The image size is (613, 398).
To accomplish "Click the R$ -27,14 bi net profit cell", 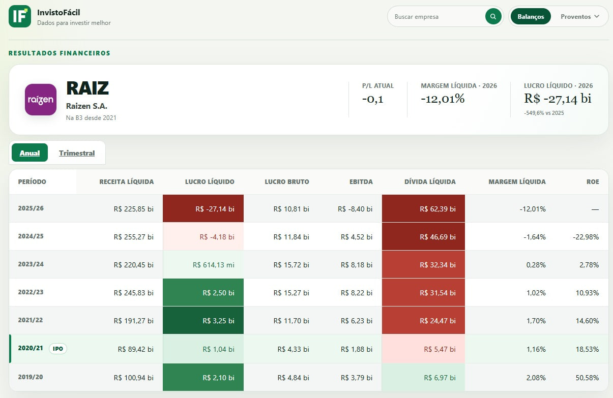I will pyautogui.click(x=203, y=208).
